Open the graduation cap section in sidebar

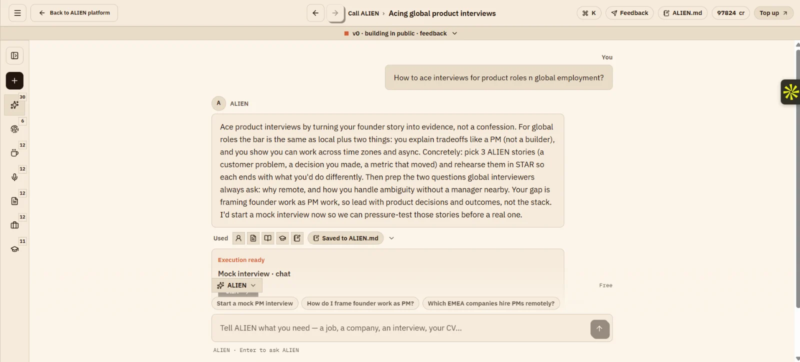click(x=14, y=249)
